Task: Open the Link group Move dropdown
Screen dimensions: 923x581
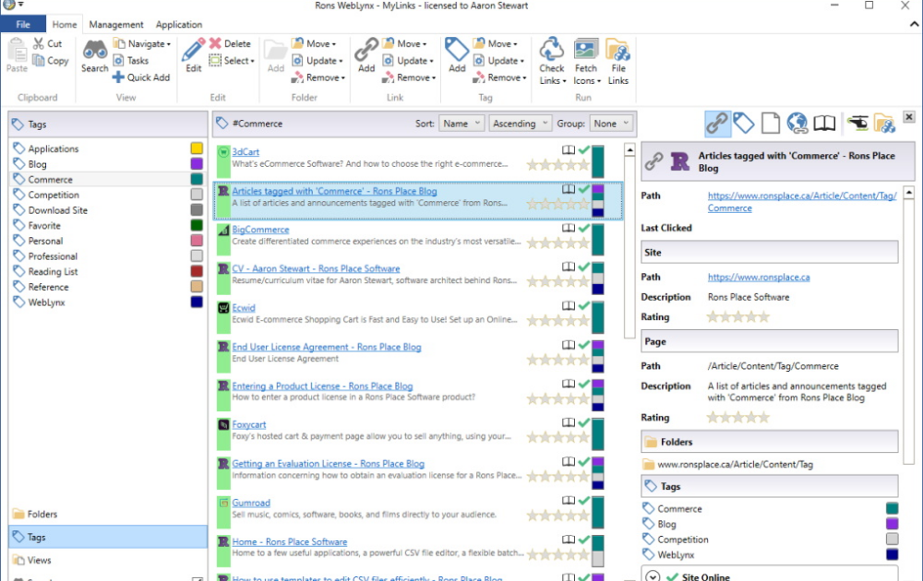Action: tap(404, 43)
